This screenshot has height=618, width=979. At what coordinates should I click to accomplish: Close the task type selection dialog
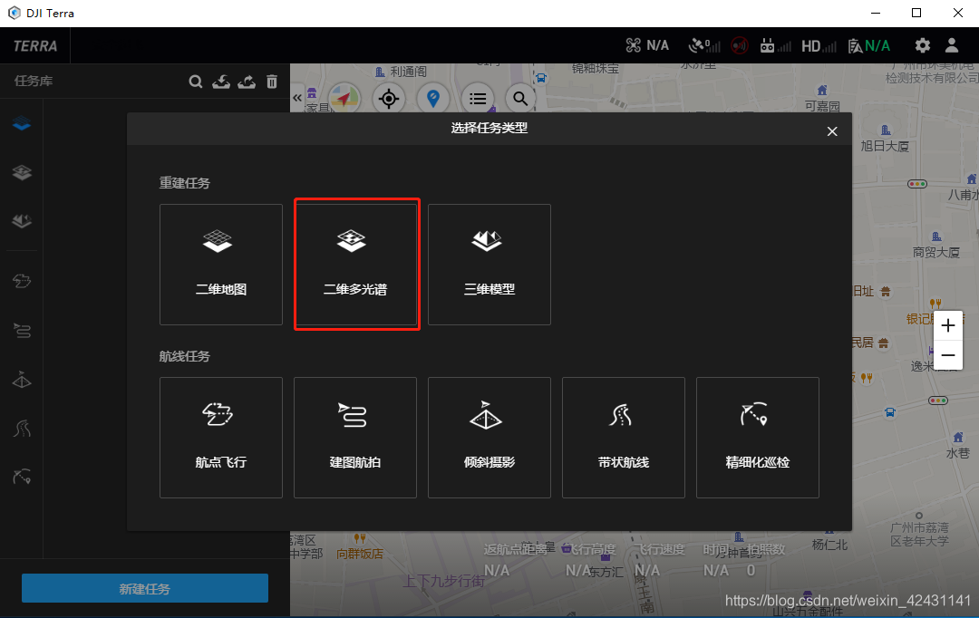point(831,130)
